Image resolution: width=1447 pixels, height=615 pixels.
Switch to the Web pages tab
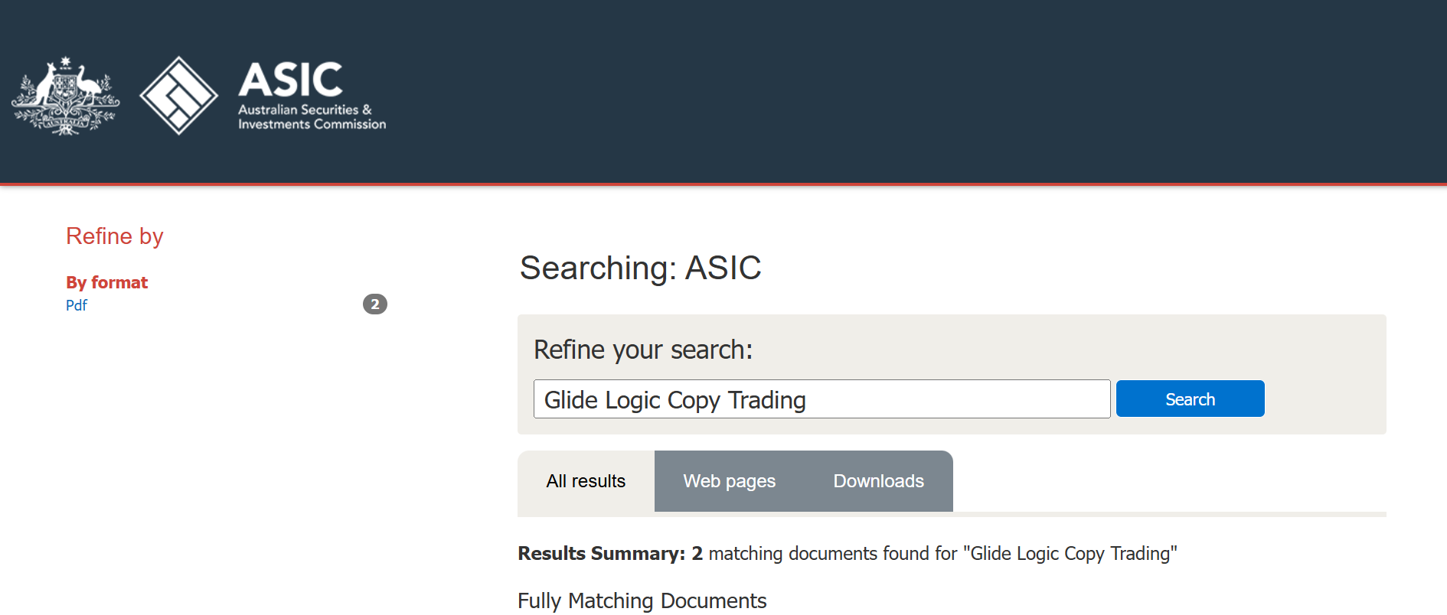click(729, 481)
